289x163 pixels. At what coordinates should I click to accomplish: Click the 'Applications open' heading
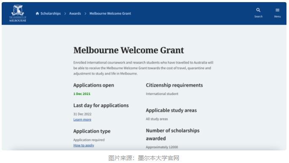(x=94, y=85)
